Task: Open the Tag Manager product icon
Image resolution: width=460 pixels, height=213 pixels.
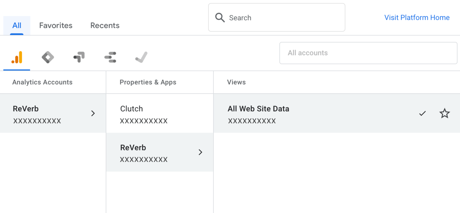Action: (x=48, y=57)
